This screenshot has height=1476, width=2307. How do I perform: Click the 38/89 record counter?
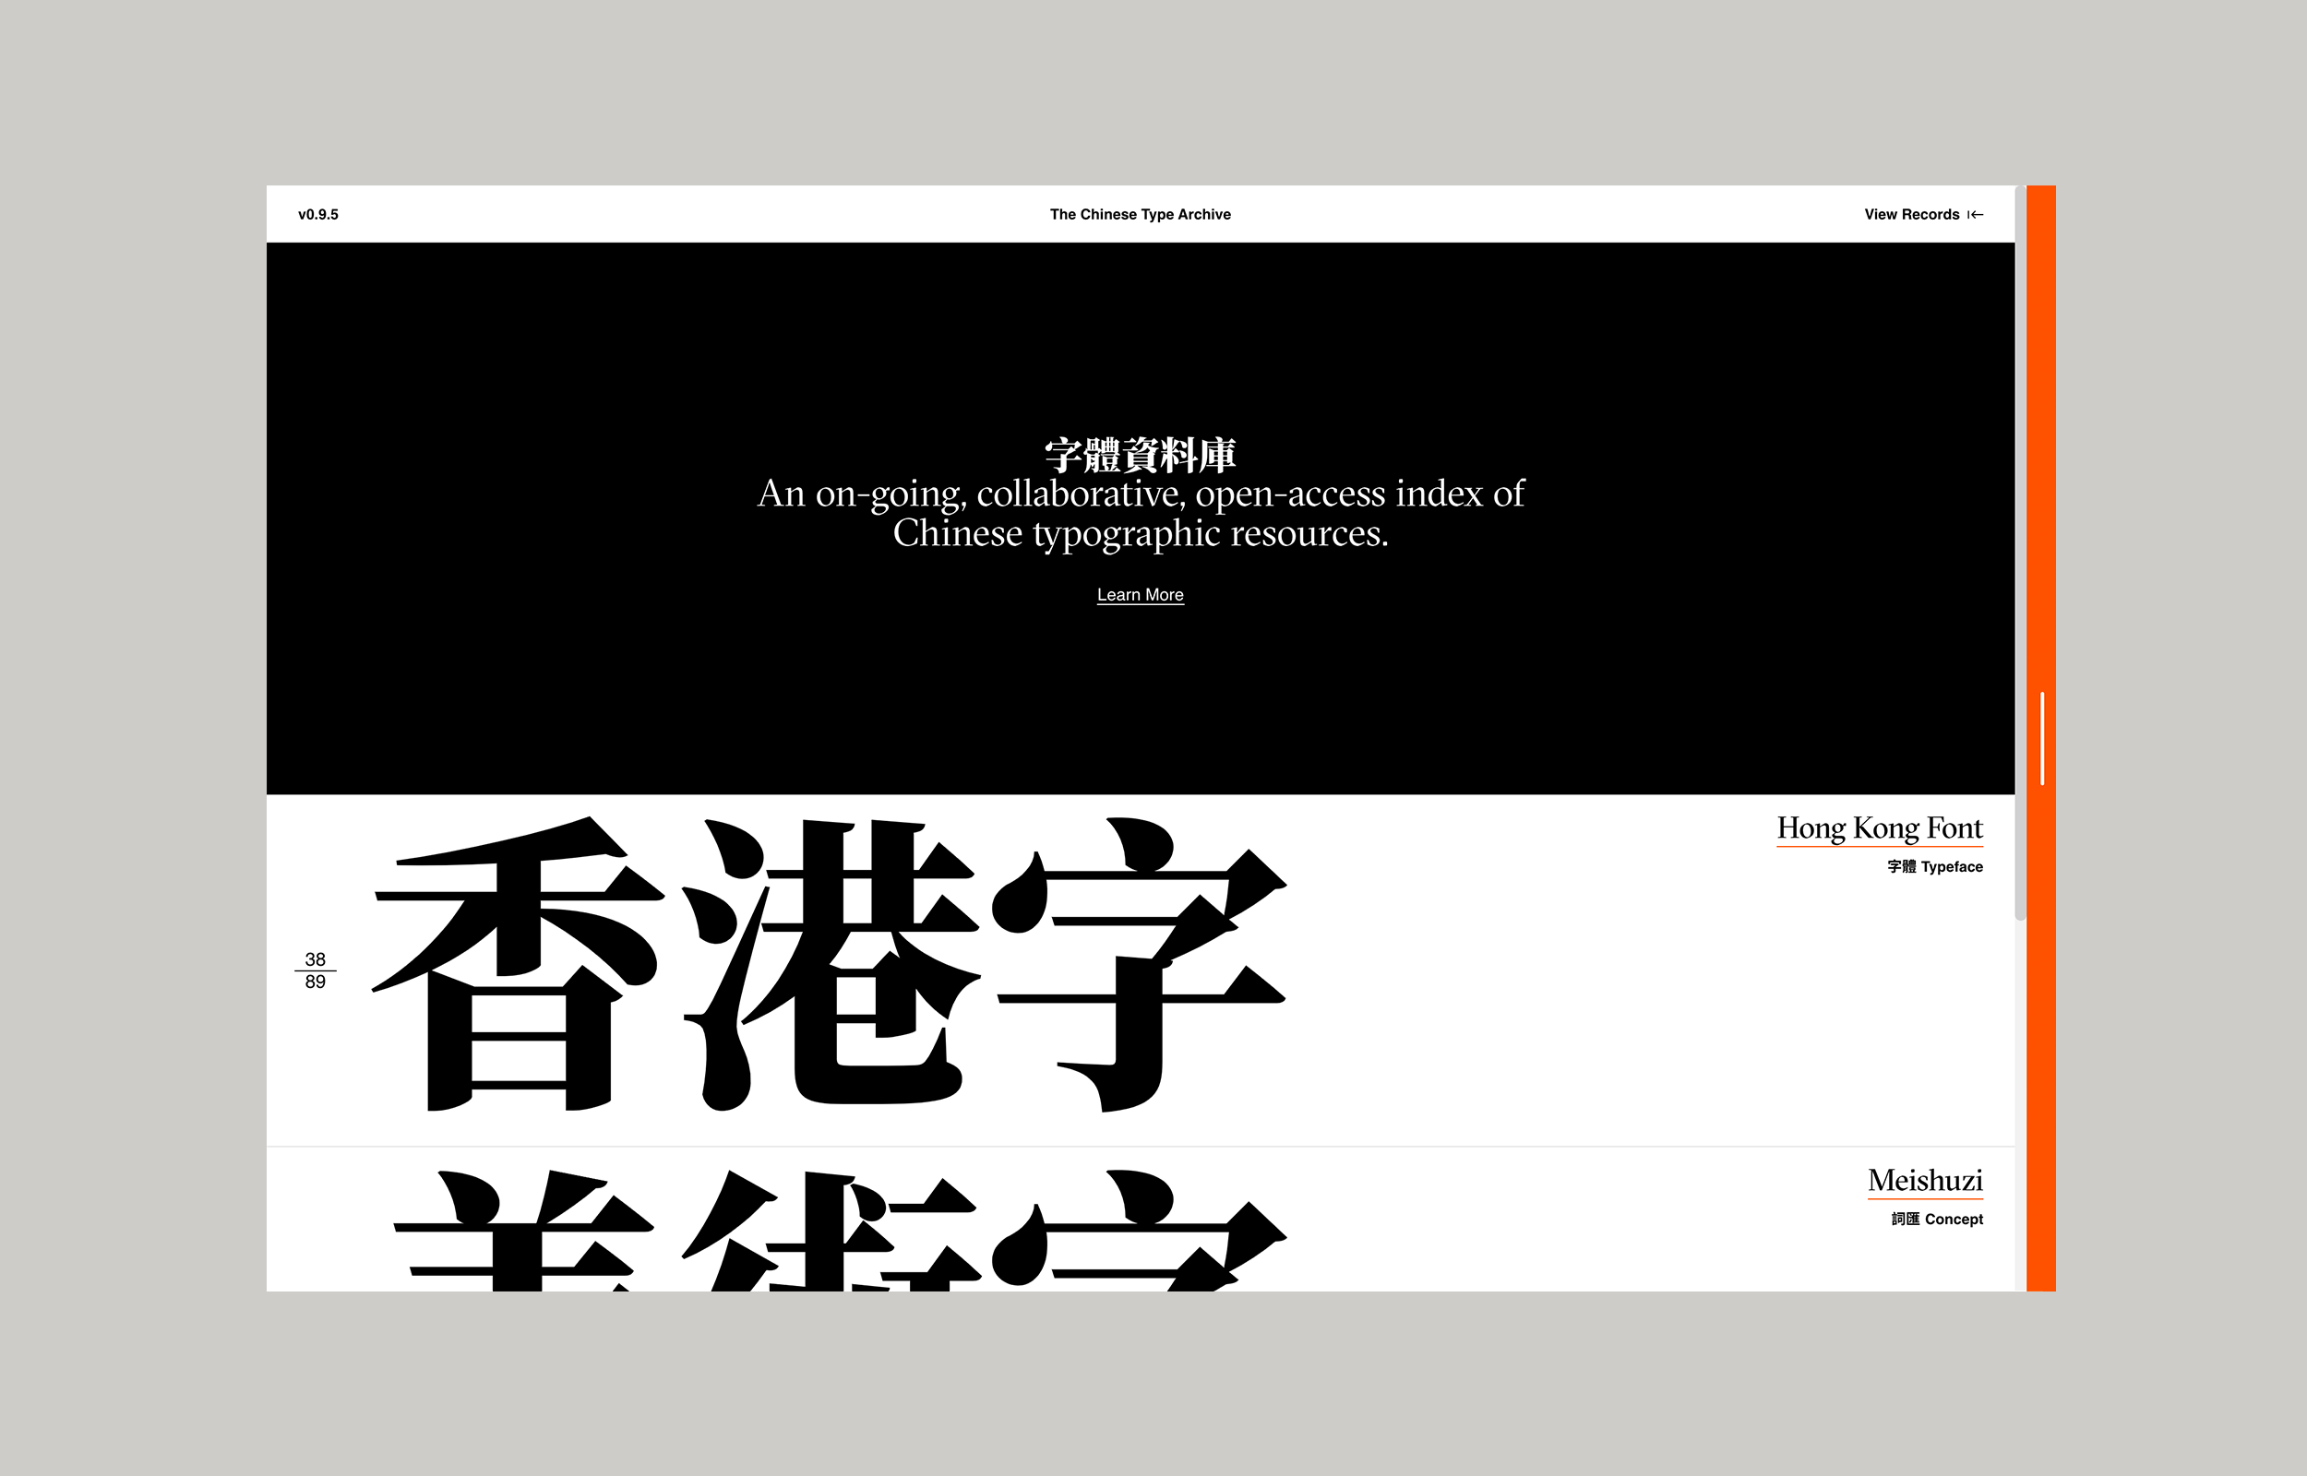316,970
